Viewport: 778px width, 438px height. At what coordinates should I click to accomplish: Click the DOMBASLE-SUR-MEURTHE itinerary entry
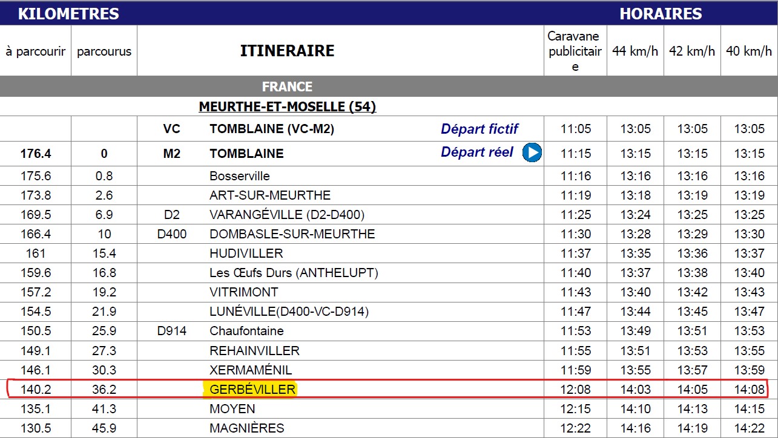pyautogui.click(x=292, y=234)
